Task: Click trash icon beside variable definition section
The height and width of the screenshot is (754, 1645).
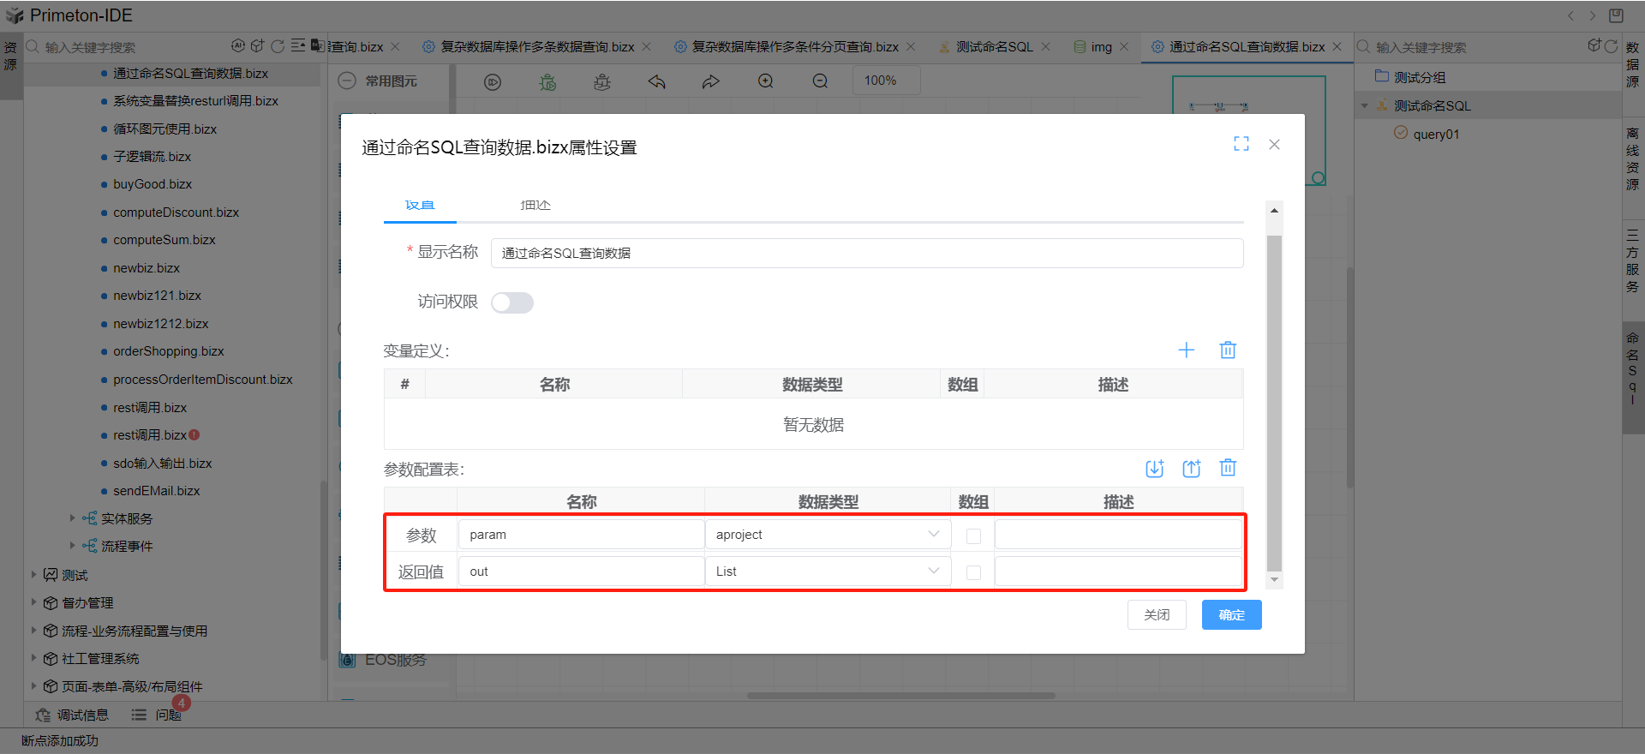Action: point(1228,350)
